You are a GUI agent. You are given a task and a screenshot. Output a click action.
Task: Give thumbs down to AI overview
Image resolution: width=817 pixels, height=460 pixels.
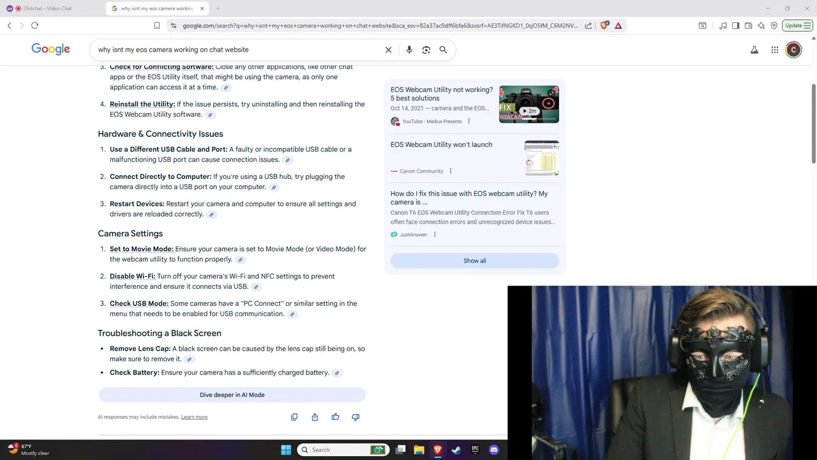click(x=356, y=417)
